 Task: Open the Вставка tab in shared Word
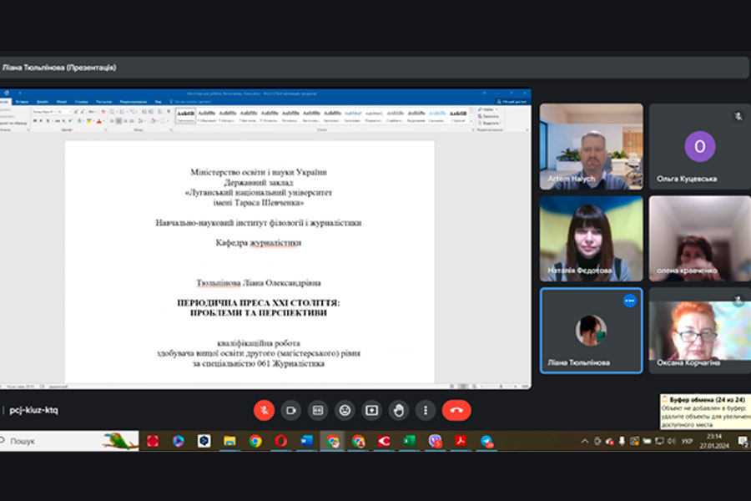tap(22, 102)
